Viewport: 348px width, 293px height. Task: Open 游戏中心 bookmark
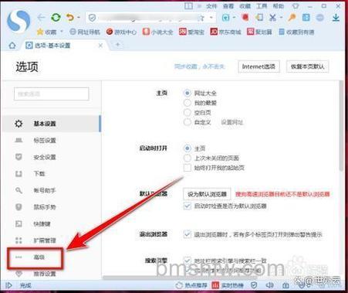121,32
